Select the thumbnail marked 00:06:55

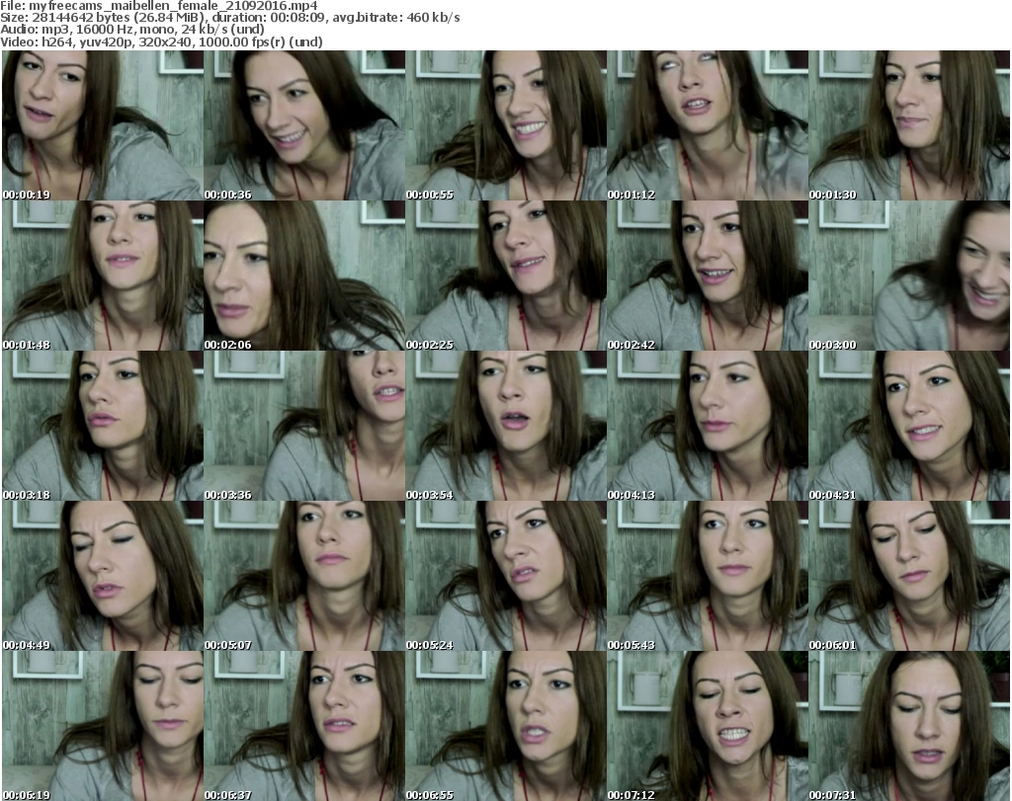(x=506, y=726)
